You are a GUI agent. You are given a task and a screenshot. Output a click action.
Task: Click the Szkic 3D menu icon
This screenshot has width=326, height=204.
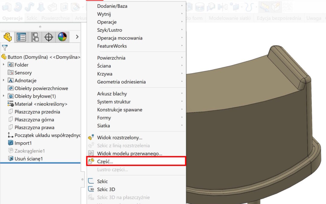point(91,189)
